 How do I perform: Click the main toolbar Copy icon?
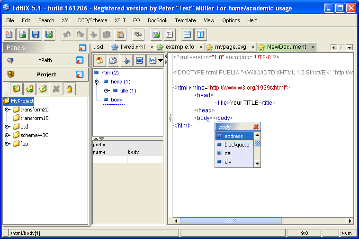click(x=107, y=35)
